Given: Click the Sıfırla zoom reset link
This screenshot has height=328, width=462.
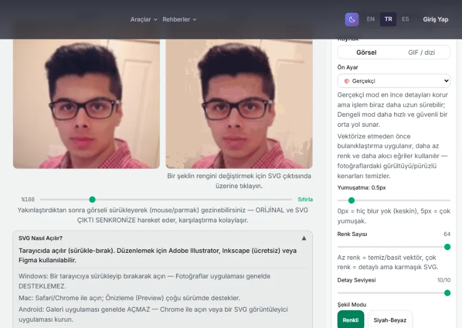Looking at the screenshot, I should pyautogui.click(x=305, y=199).
